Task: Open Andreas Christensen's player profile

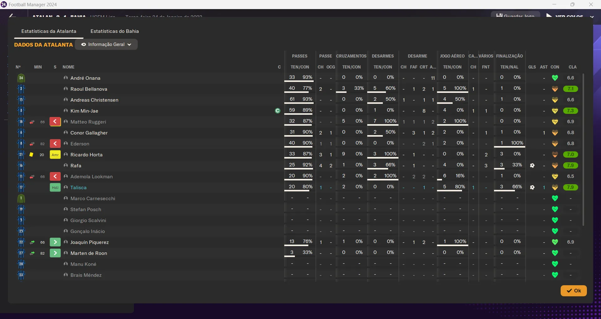Action: coord(94,100)
